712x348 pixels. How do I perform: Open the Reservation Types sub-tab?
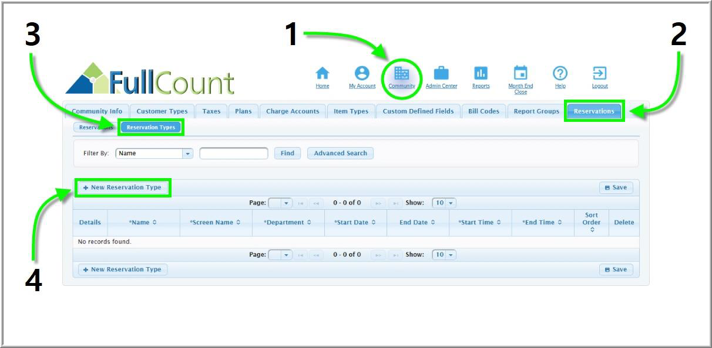pos(151,127)
